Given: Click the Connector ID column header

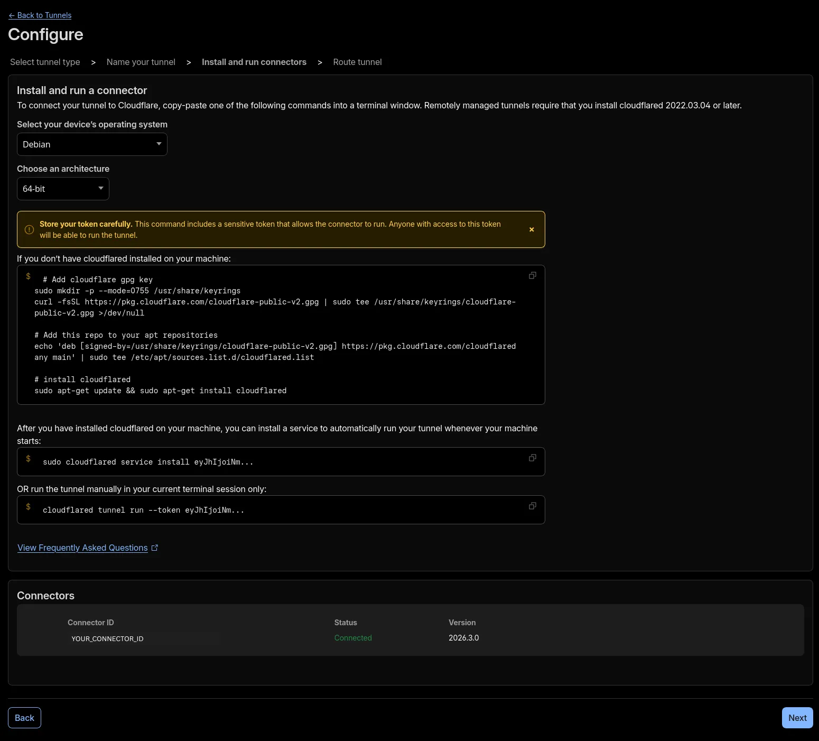Looking at the screenshot, I should click(x=91, y=623).
